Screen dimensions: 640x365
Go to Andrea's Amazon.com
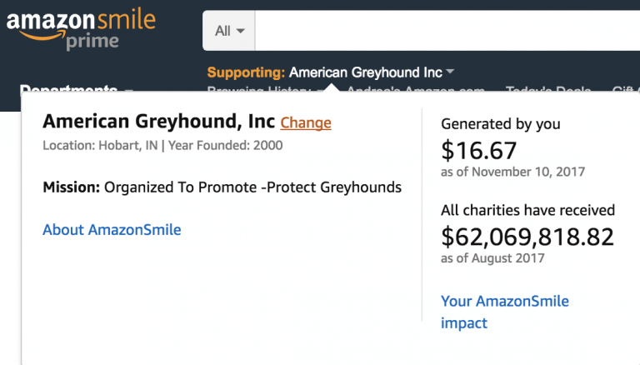coord(416,89)
